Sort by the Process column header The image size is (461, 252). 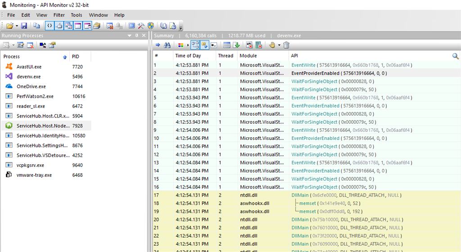click(35, 57)
